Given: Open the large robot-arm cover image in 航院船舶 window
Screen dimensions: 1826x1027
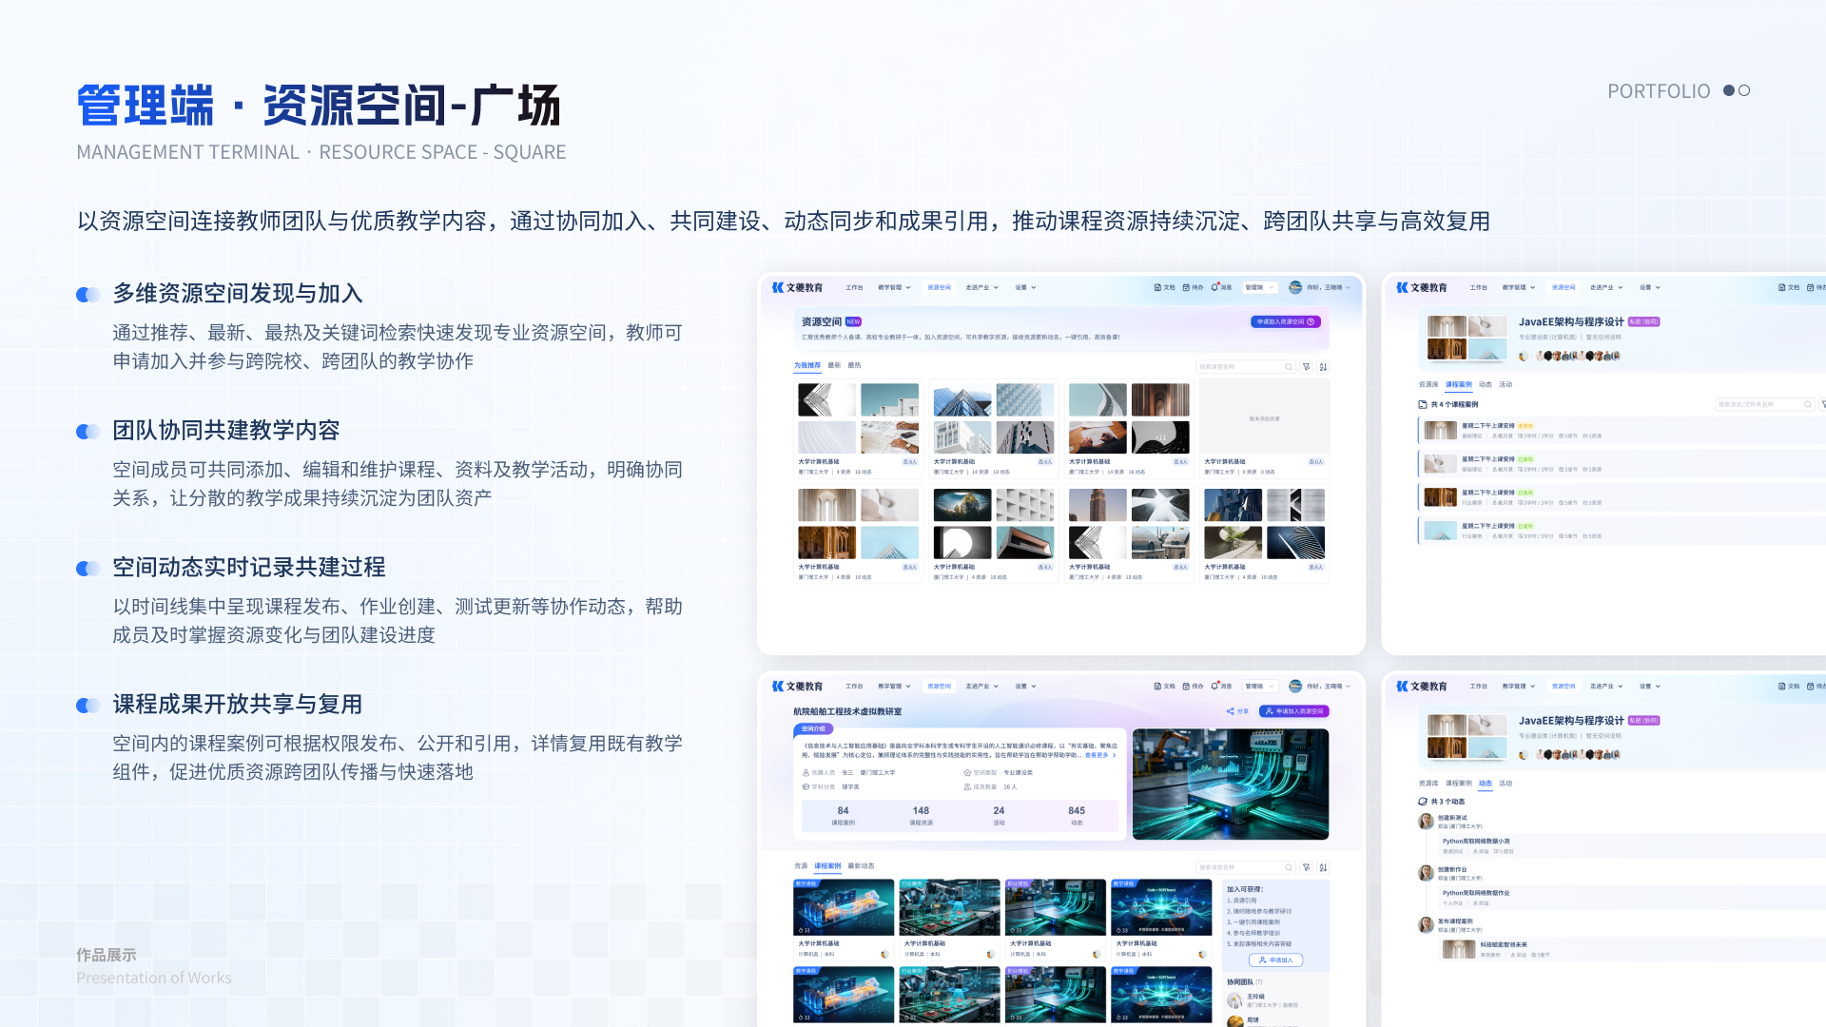Looking at the screenshot, I should coord(1230,785).
